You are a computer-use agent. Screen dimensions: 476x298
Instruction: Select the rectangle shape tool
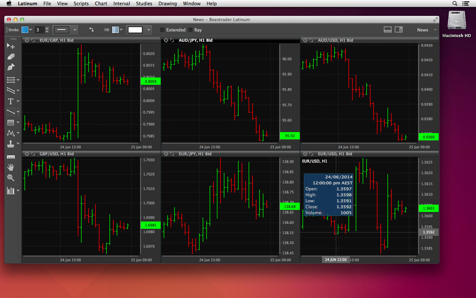(11, 123)
